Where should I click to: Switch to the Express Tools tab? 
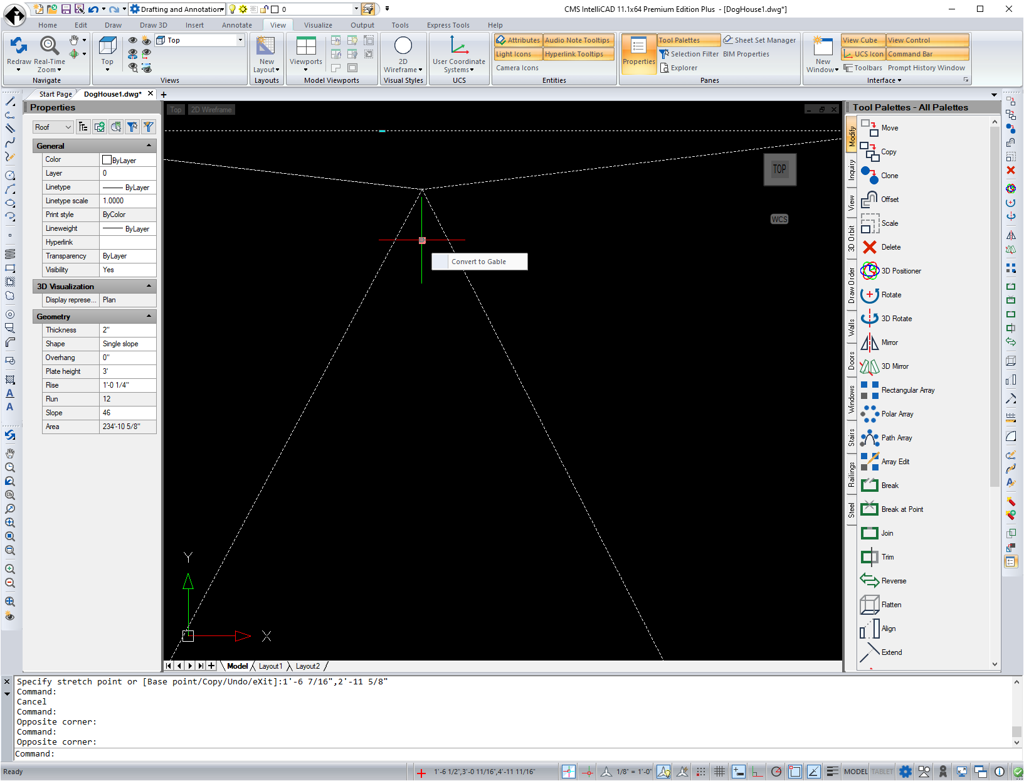(448, 25)
